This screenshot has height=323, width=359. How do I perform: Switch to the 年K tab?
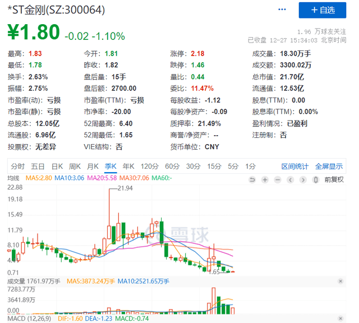(x=128, y=167)
